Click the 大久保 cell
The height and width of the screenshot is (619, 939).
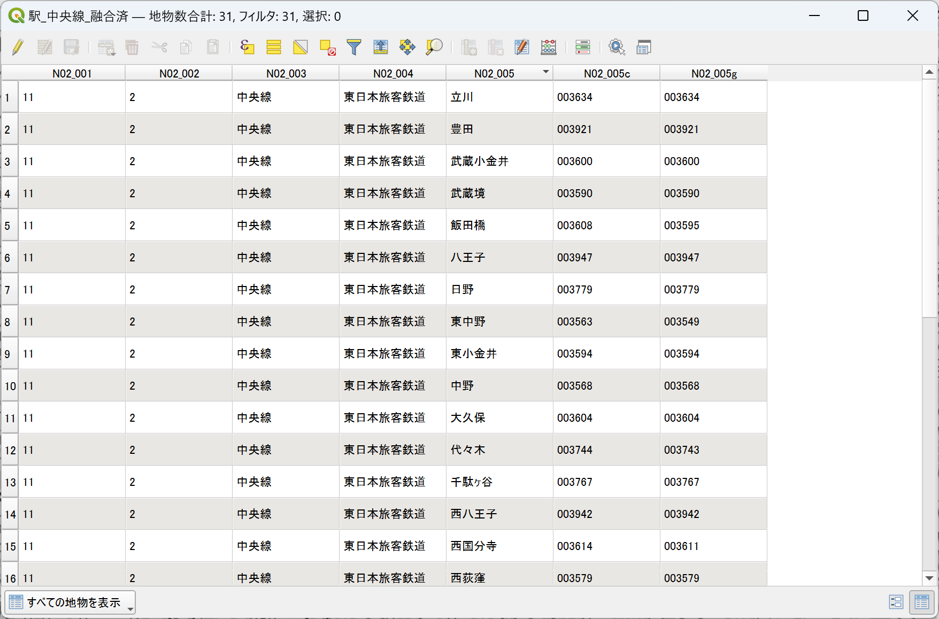pyautogui.click(x=499, y=417)
